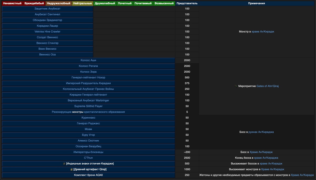Open the Векнисс Оса link

pyautogui.click(x=47, y=55)
